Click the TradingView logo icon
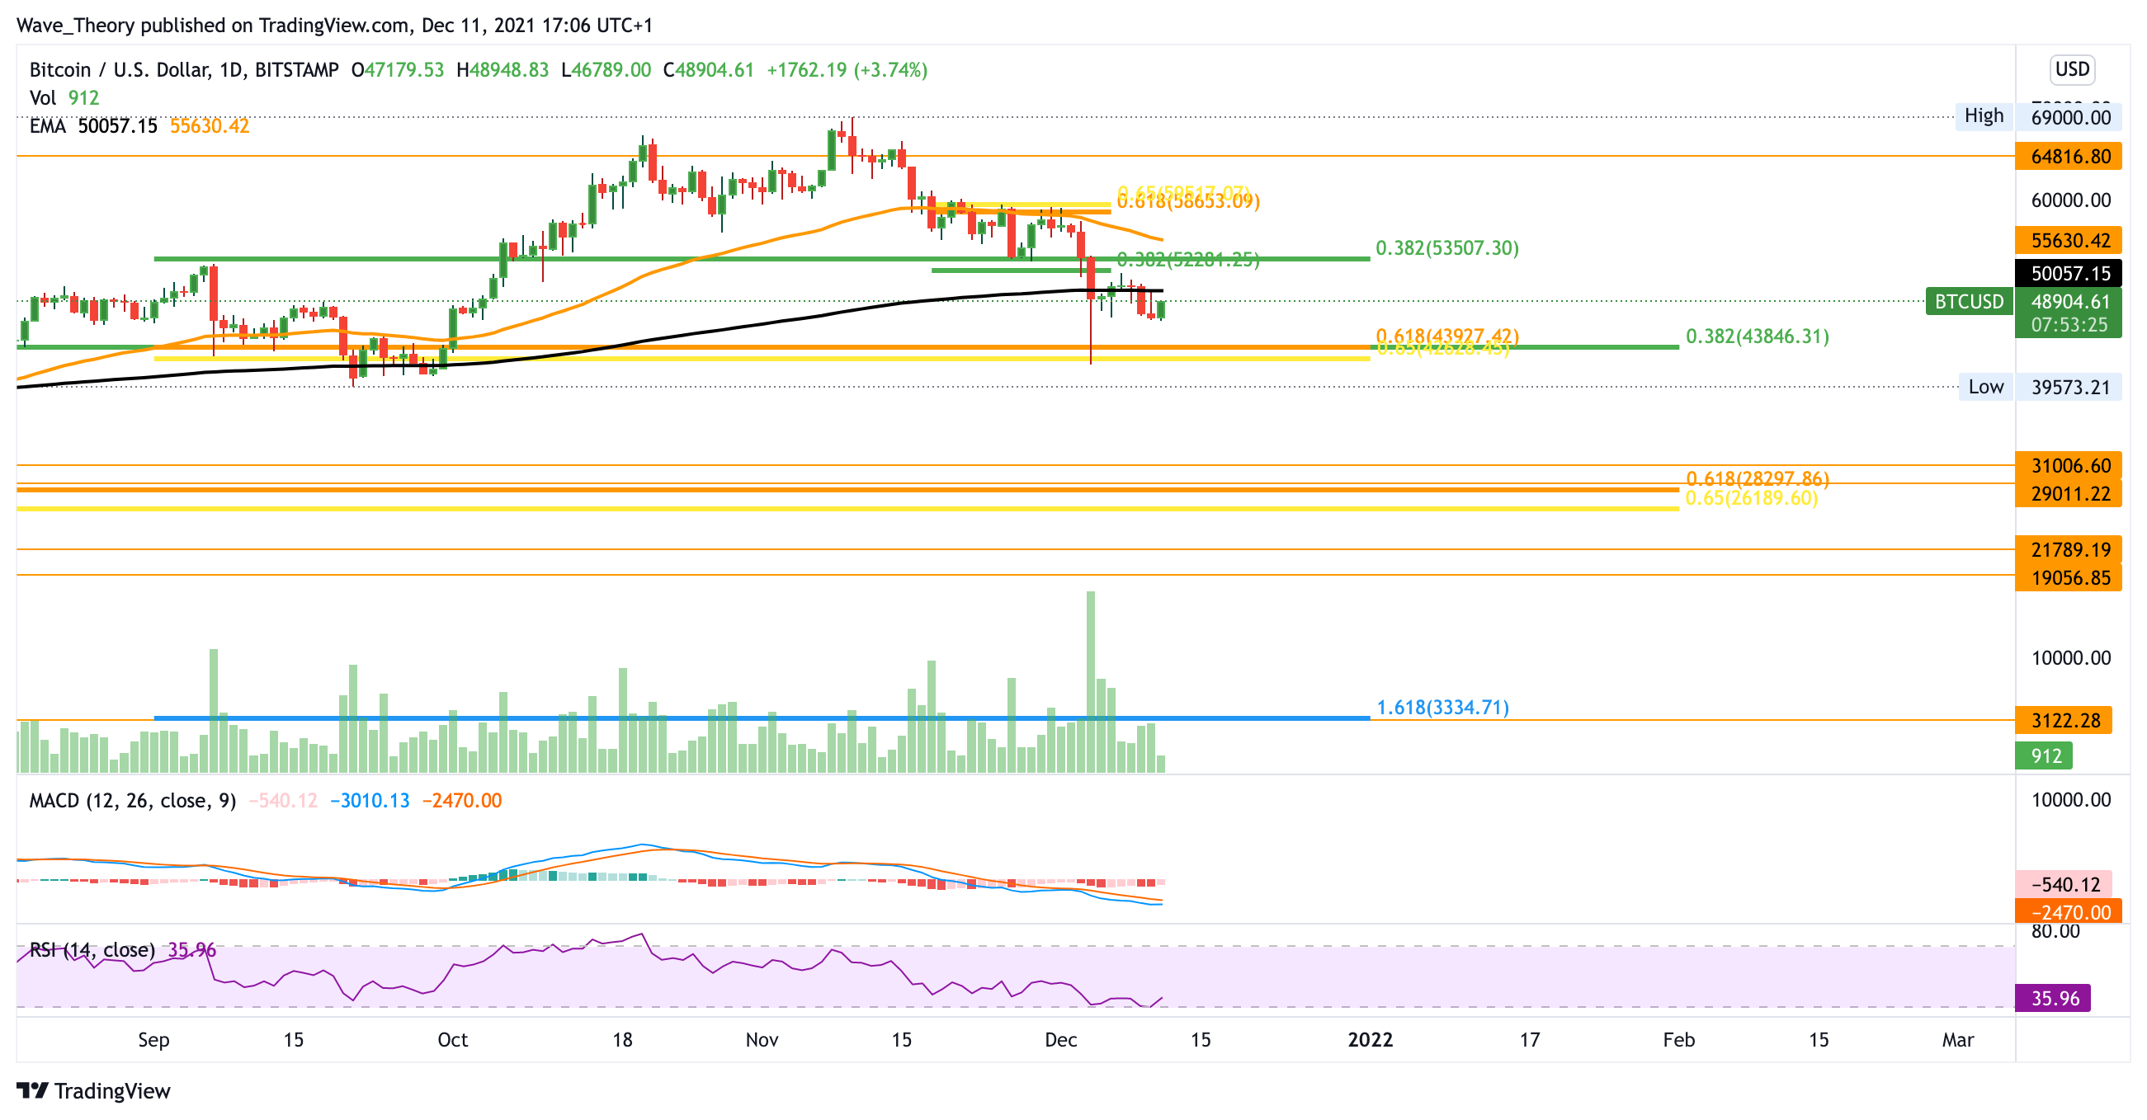The width and height of the screenshot is (2147, 1120). pos(33,1090)
